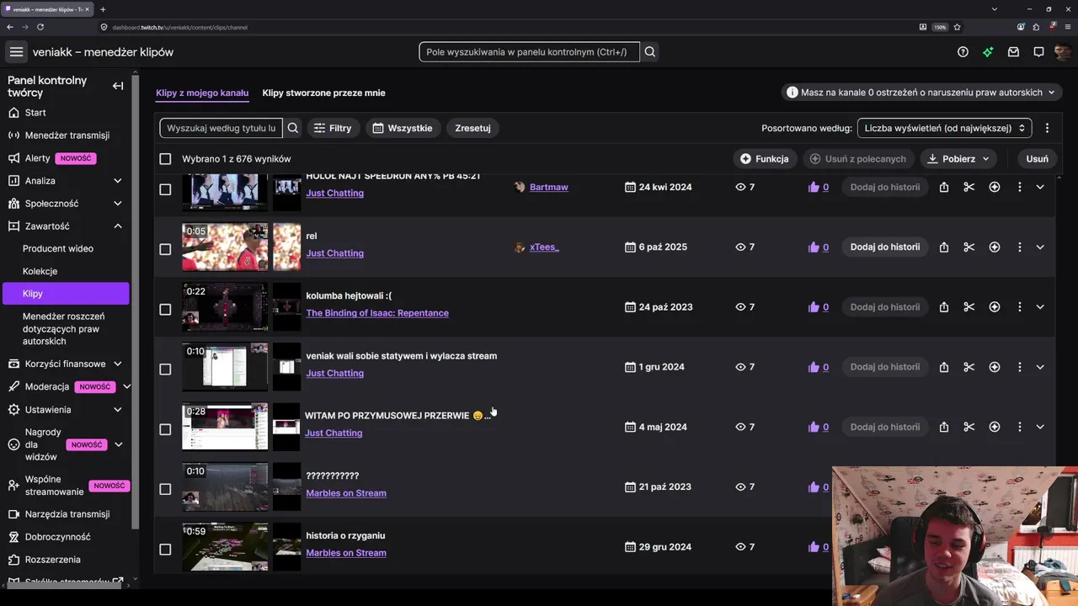
Task: Open the Pobierz download dropdown
Action: 959,158
